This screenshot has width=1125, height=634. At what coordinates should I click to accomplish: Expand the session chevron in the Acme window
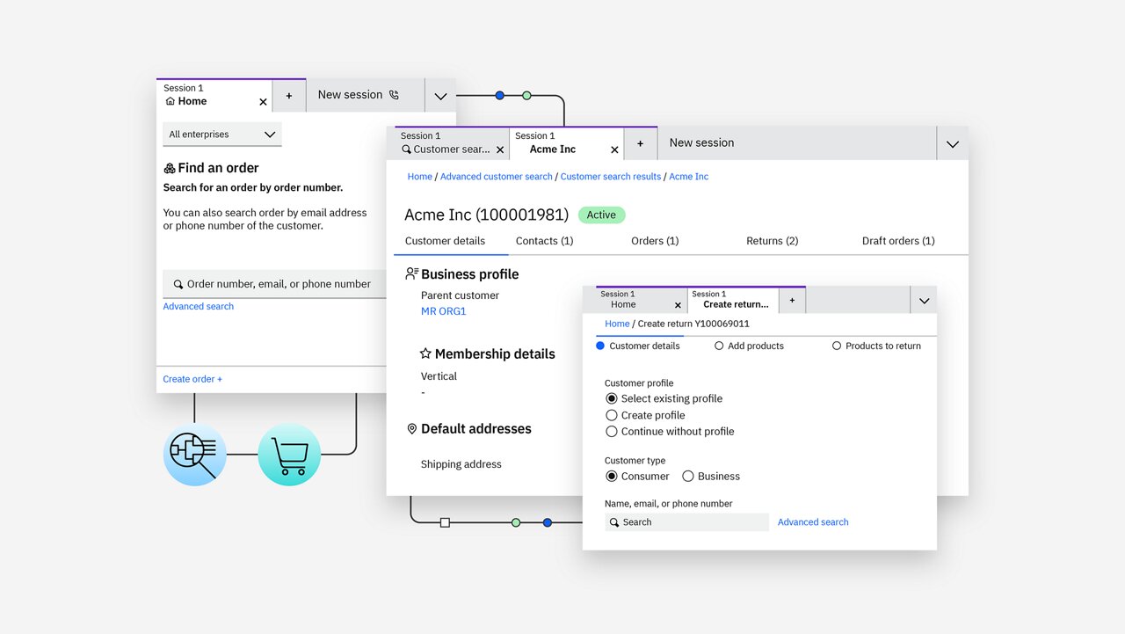[952, 144]
